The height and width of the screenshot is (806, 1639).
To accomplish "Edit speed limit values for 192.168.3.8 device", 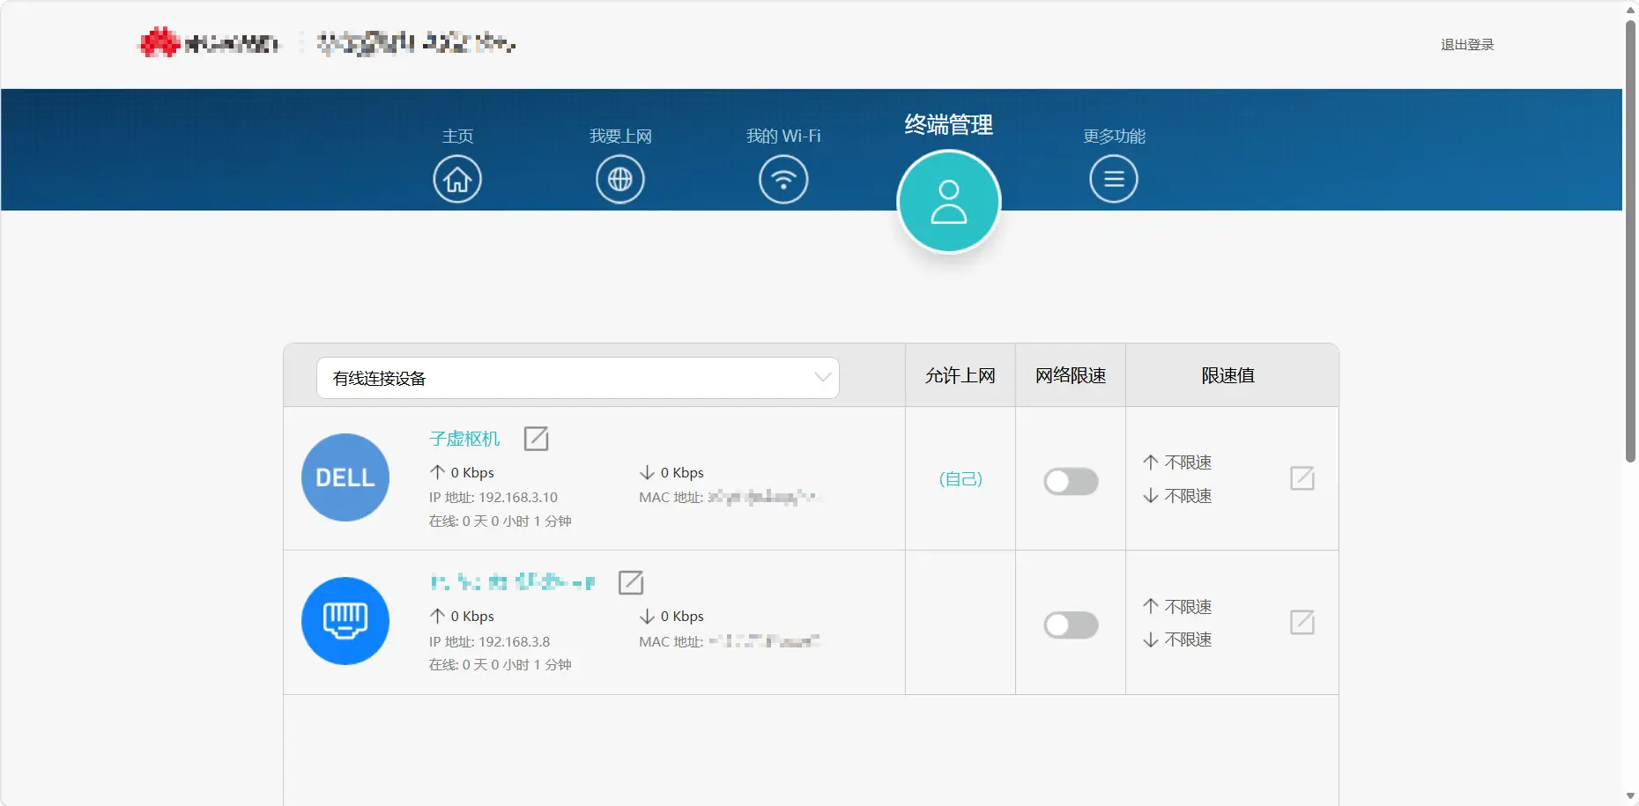I will click(x=1302, y=623).
